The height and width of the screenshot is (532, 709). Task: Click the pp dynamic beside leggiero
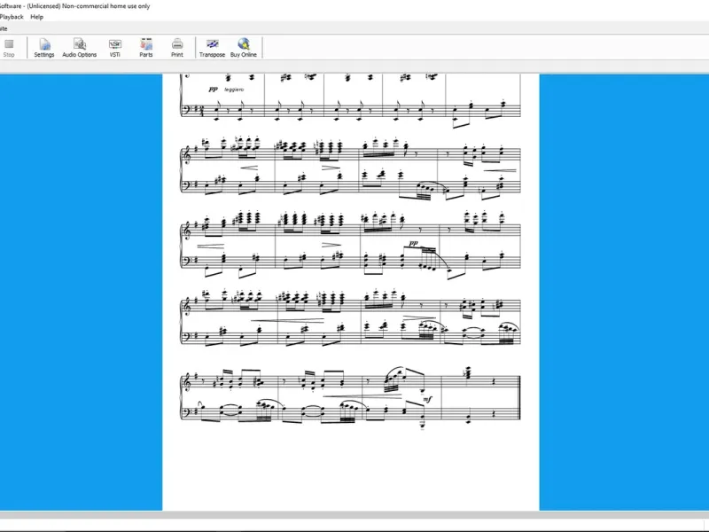214,90
